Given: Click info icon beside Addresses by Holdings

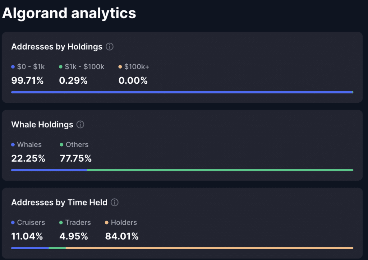Looking at the screenshot, I should pos(110,47).
